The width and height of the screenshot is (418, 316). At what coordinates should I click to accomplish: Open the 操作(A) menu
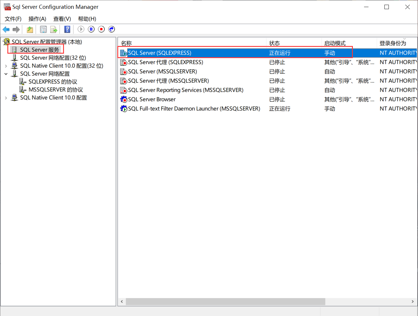(x=37, y=19)
